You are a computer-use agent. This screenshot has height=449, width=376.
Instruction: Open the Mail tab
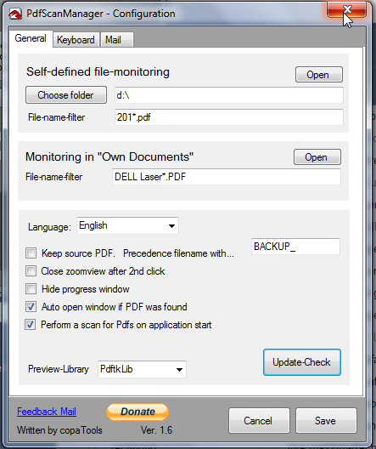pos(116,40)
